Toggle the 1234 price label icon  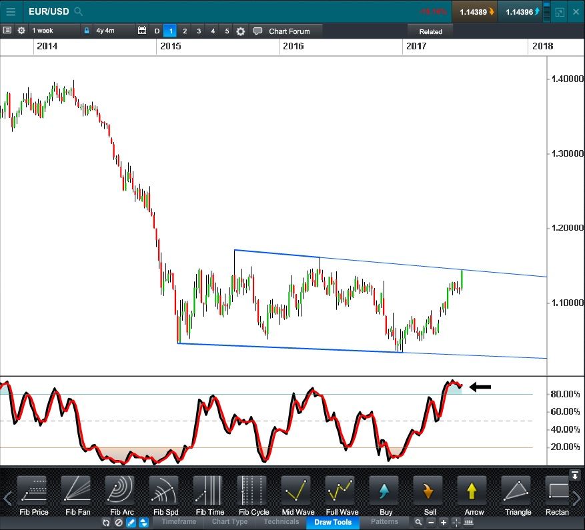click(468, 523)
